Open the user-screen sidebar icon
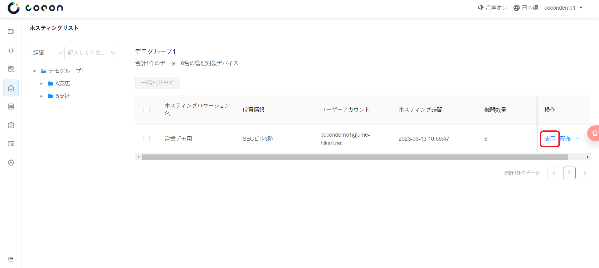The image size is (599, 268). pyautogui.click(x=11, y=144)
